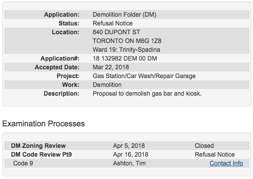Screen dimensions: 253x179
Task: Click examiner name Ashton, Tim
Action: coord(129,163)
